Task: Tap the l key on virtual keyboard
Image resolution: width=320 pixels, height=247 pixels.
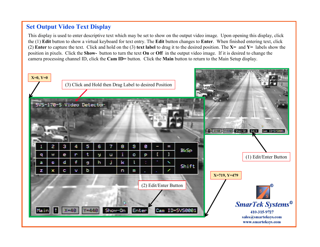Action: click(134, 163)
